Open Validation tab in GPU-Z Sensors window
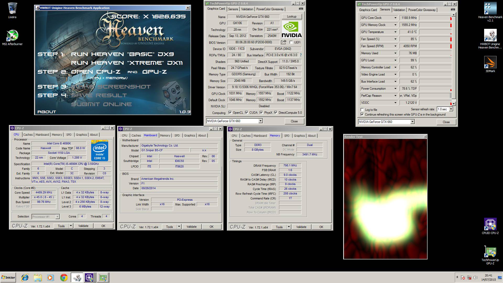This screenshot has width=503, height=283. pyautogui.click(x=399, y=10)
